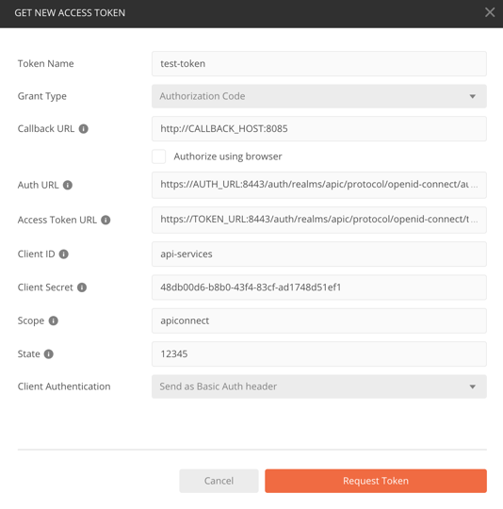Click the Auth URL input field
This screenshot has width=503, height=509.
(x=319, y=185)
